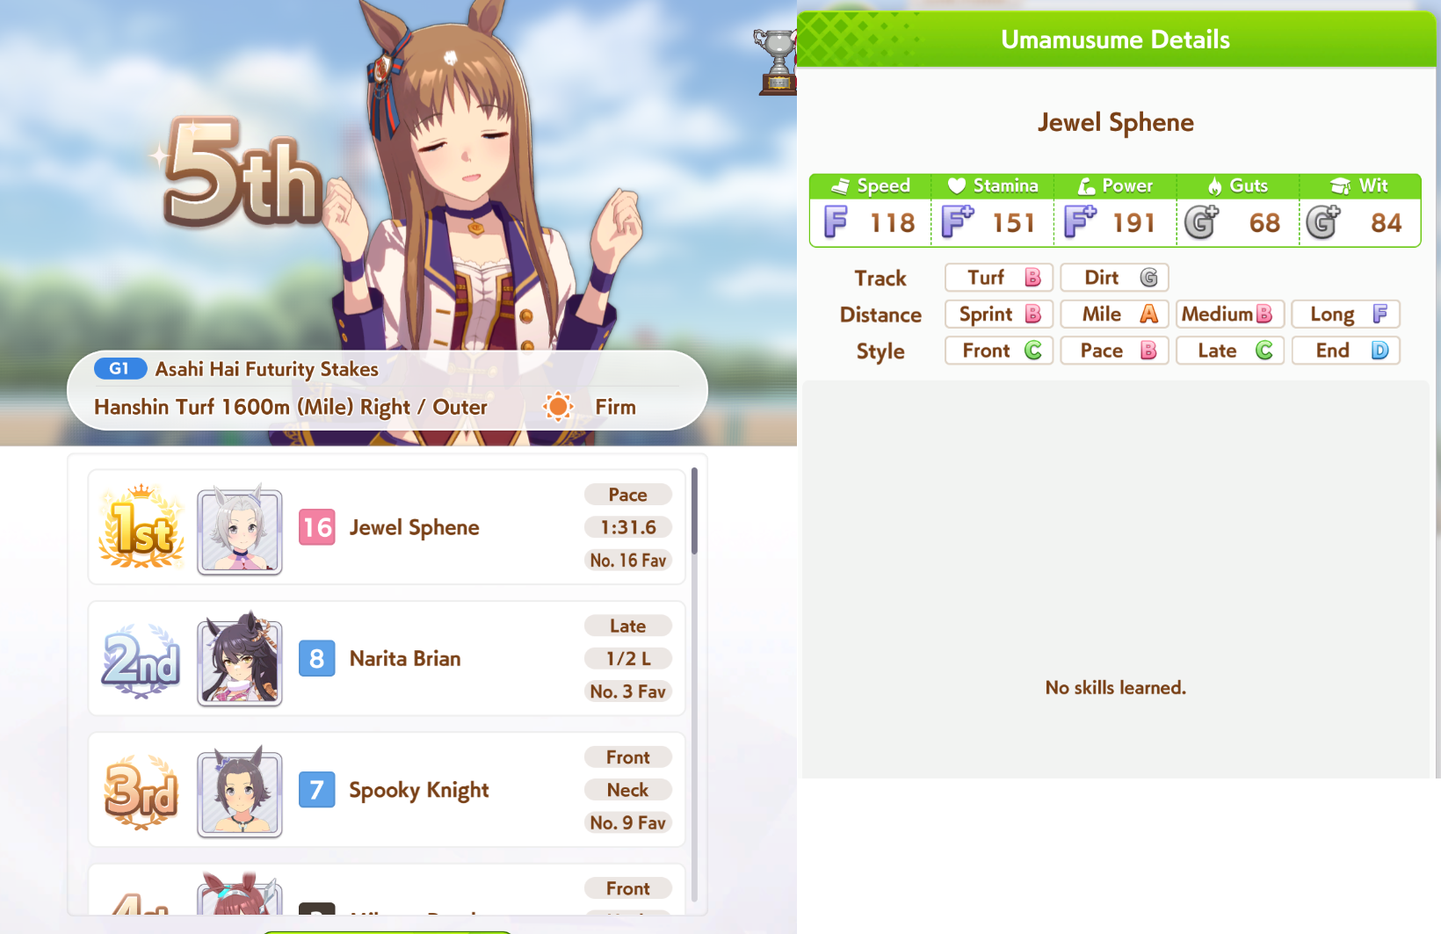Click the 1:31.6 finish time
The height and width of the screenshot is (934, 1441).
[628, 527]
